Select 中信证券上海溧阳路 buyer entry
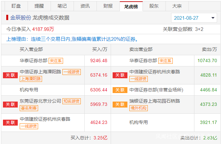 point(40,72)
